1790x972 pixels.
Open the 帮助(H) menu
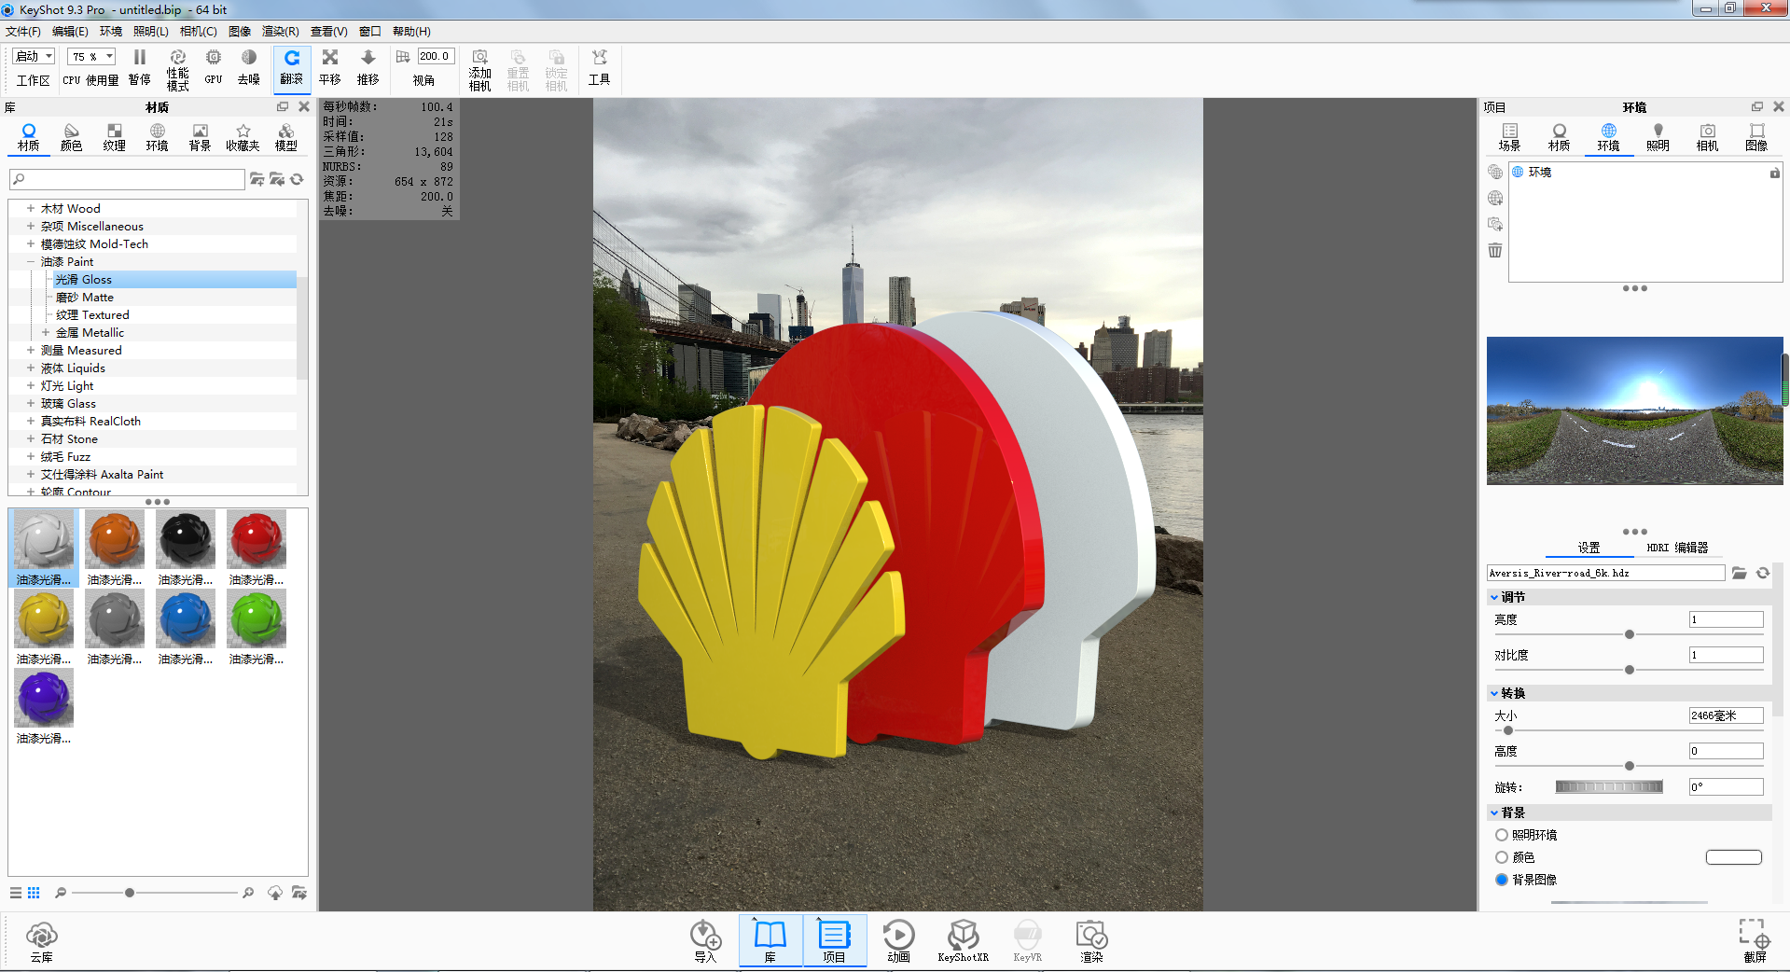(x=411, y=32)
